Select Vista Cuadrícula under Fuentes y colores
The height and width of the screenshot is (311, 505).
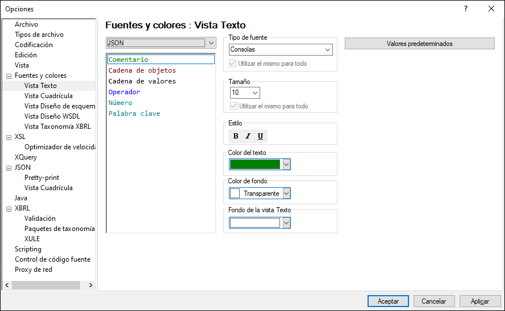(x=48, y=96)
